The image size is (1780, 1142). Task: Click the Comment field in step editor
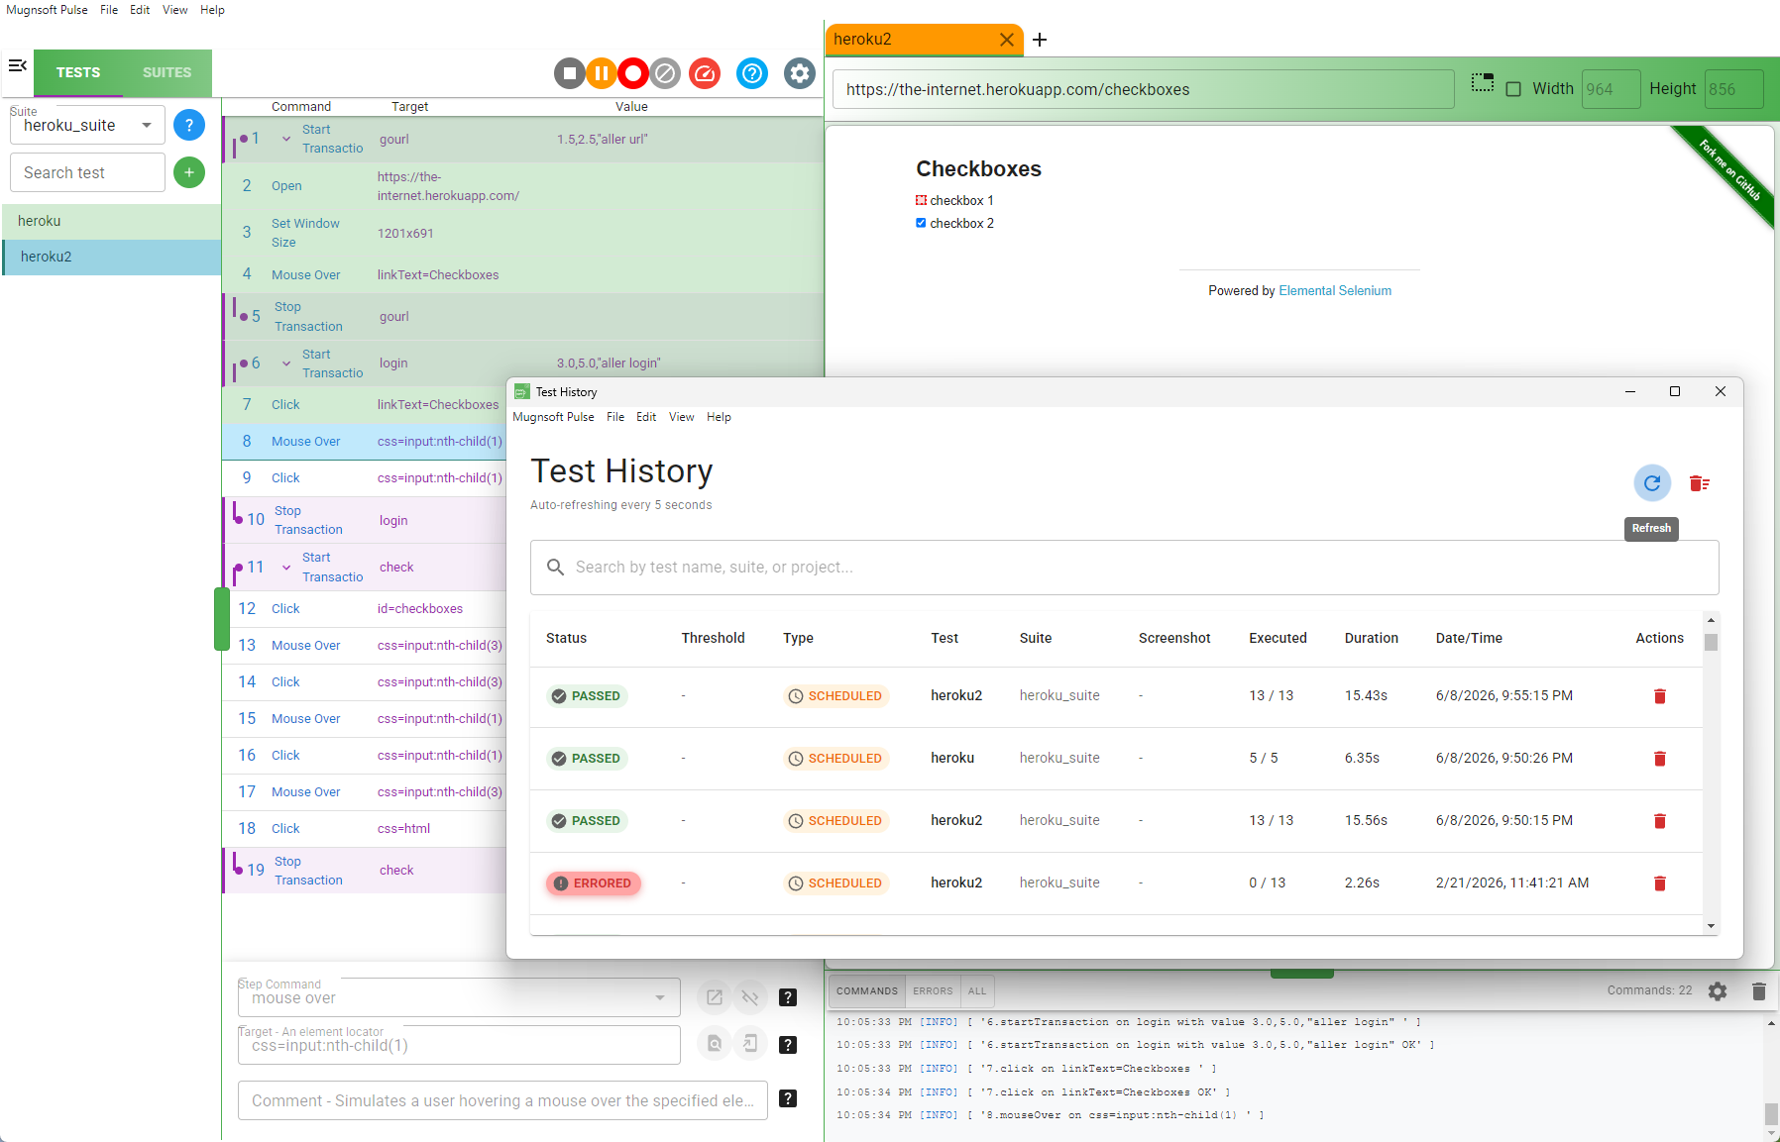[502, 1100]
